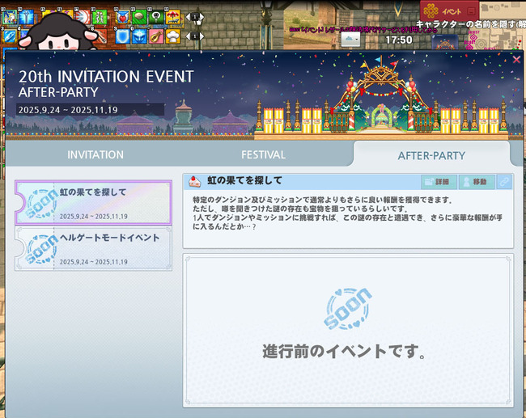The height and width of the screenshot is (418, 526).
Task: Switch lower hotbar page with right arrow
Action: coord(201,36)
